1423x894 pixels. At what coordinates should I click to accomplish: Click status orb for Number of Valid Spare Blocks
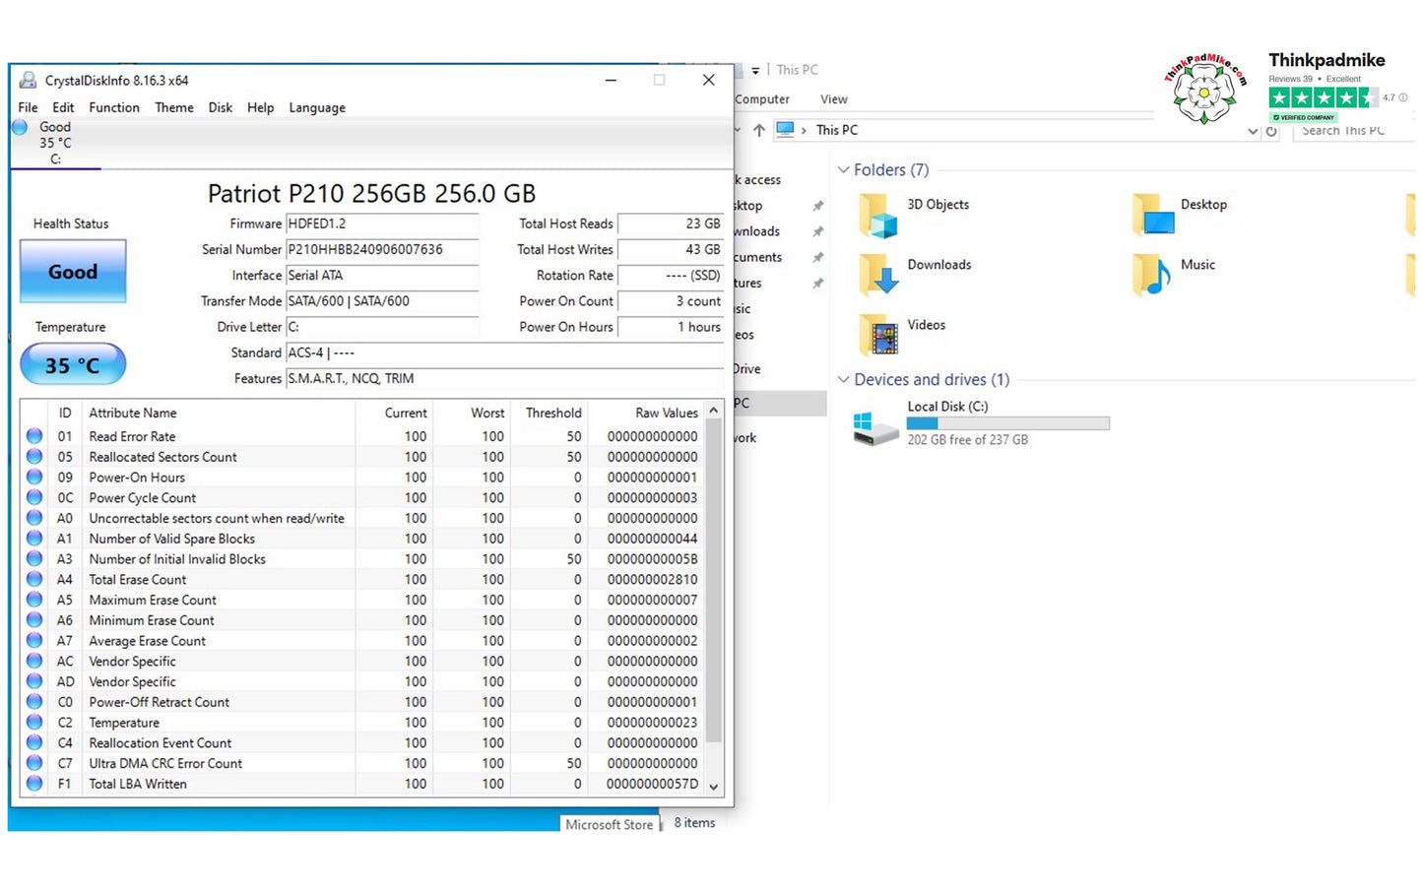(x=34, y=539)
